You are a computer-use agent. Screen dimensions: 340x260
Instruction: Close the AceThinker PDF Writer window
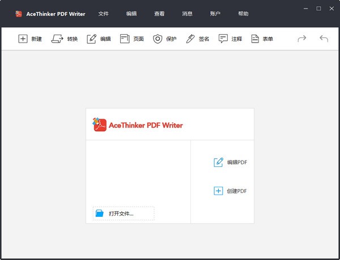pos(331,9)
